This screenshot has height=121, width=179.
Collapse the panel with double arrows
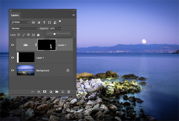[74, 11]
